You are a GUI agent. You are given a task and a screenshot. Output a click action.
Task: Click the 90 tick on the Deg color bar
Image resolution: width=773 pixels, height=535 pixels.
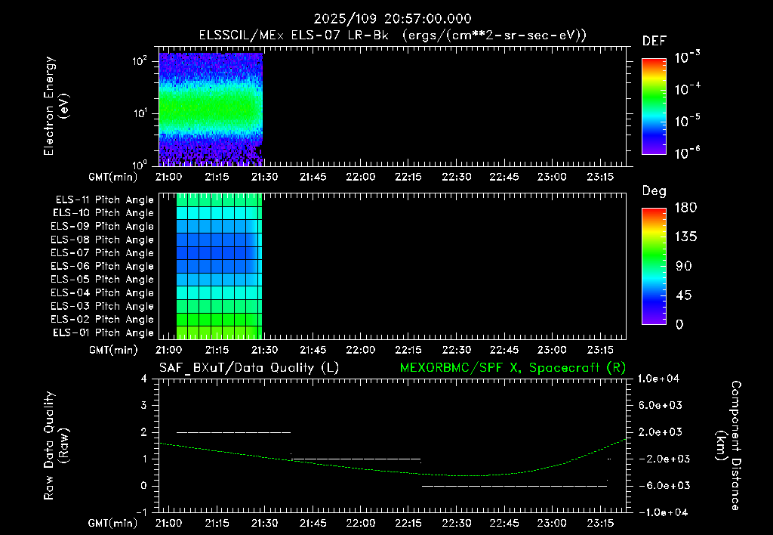(684, 266)
